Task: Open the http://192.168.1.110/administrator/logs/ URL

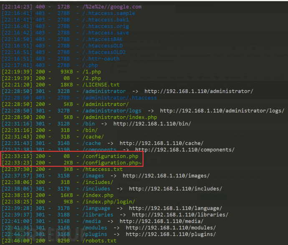Action: (222, 111)
